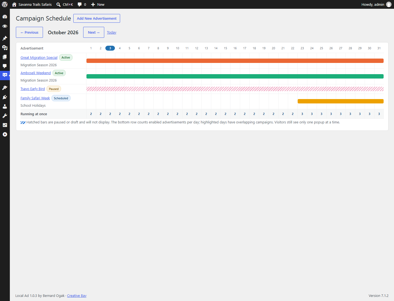
Task: Click the yellow Family Safari Week bar
Action: pos(341,101)
